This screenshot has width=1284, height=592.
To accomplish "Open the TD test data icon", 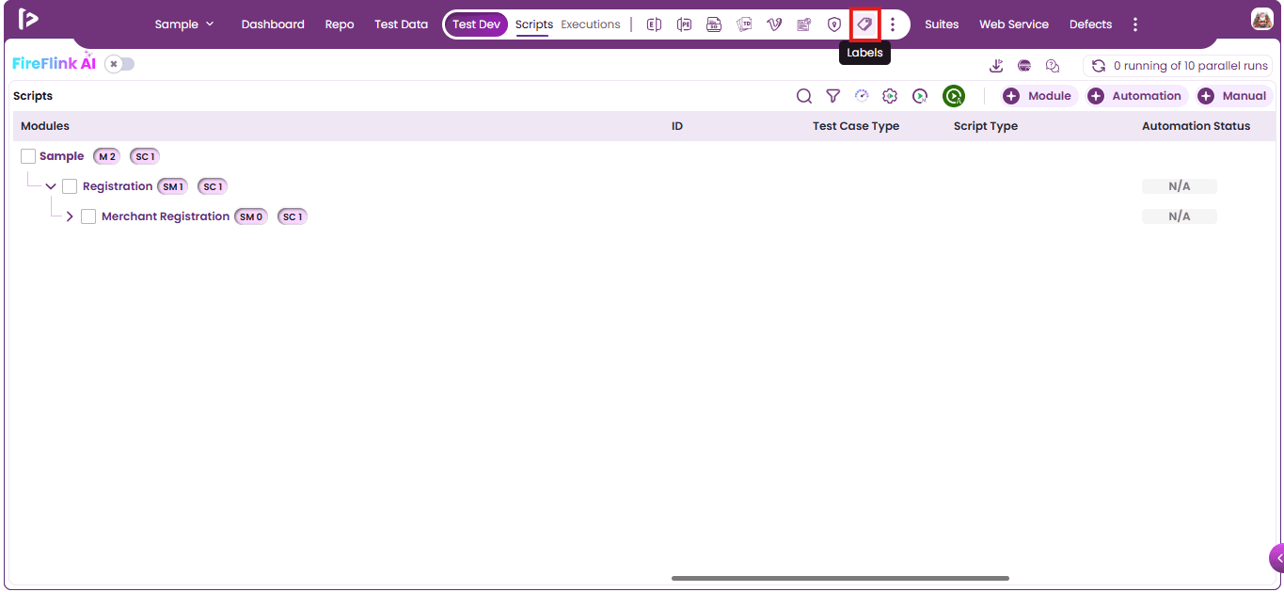I will [744, 24].
